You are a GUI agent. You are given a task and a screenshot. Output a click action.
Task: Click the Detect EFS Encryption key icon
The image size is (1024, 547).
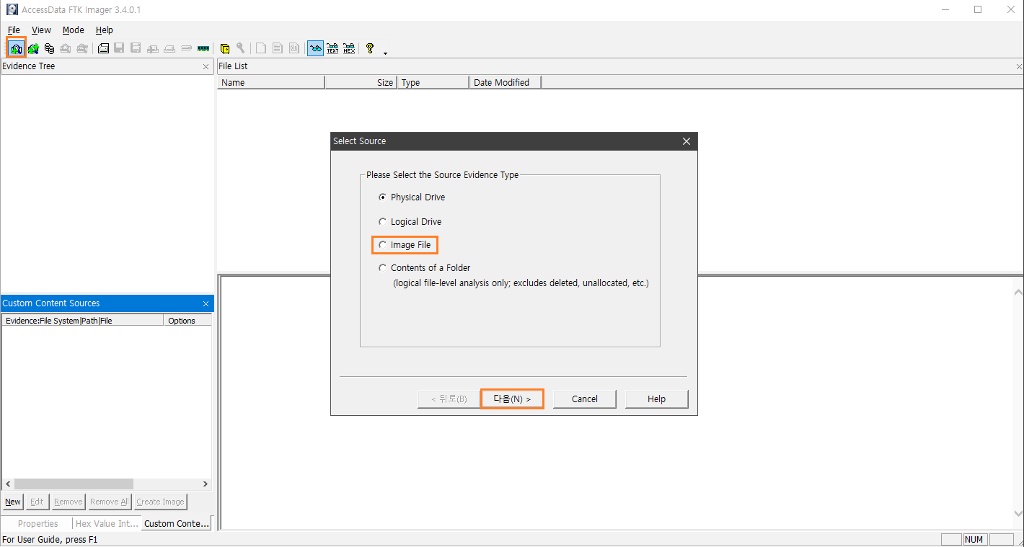pos(241,48)
